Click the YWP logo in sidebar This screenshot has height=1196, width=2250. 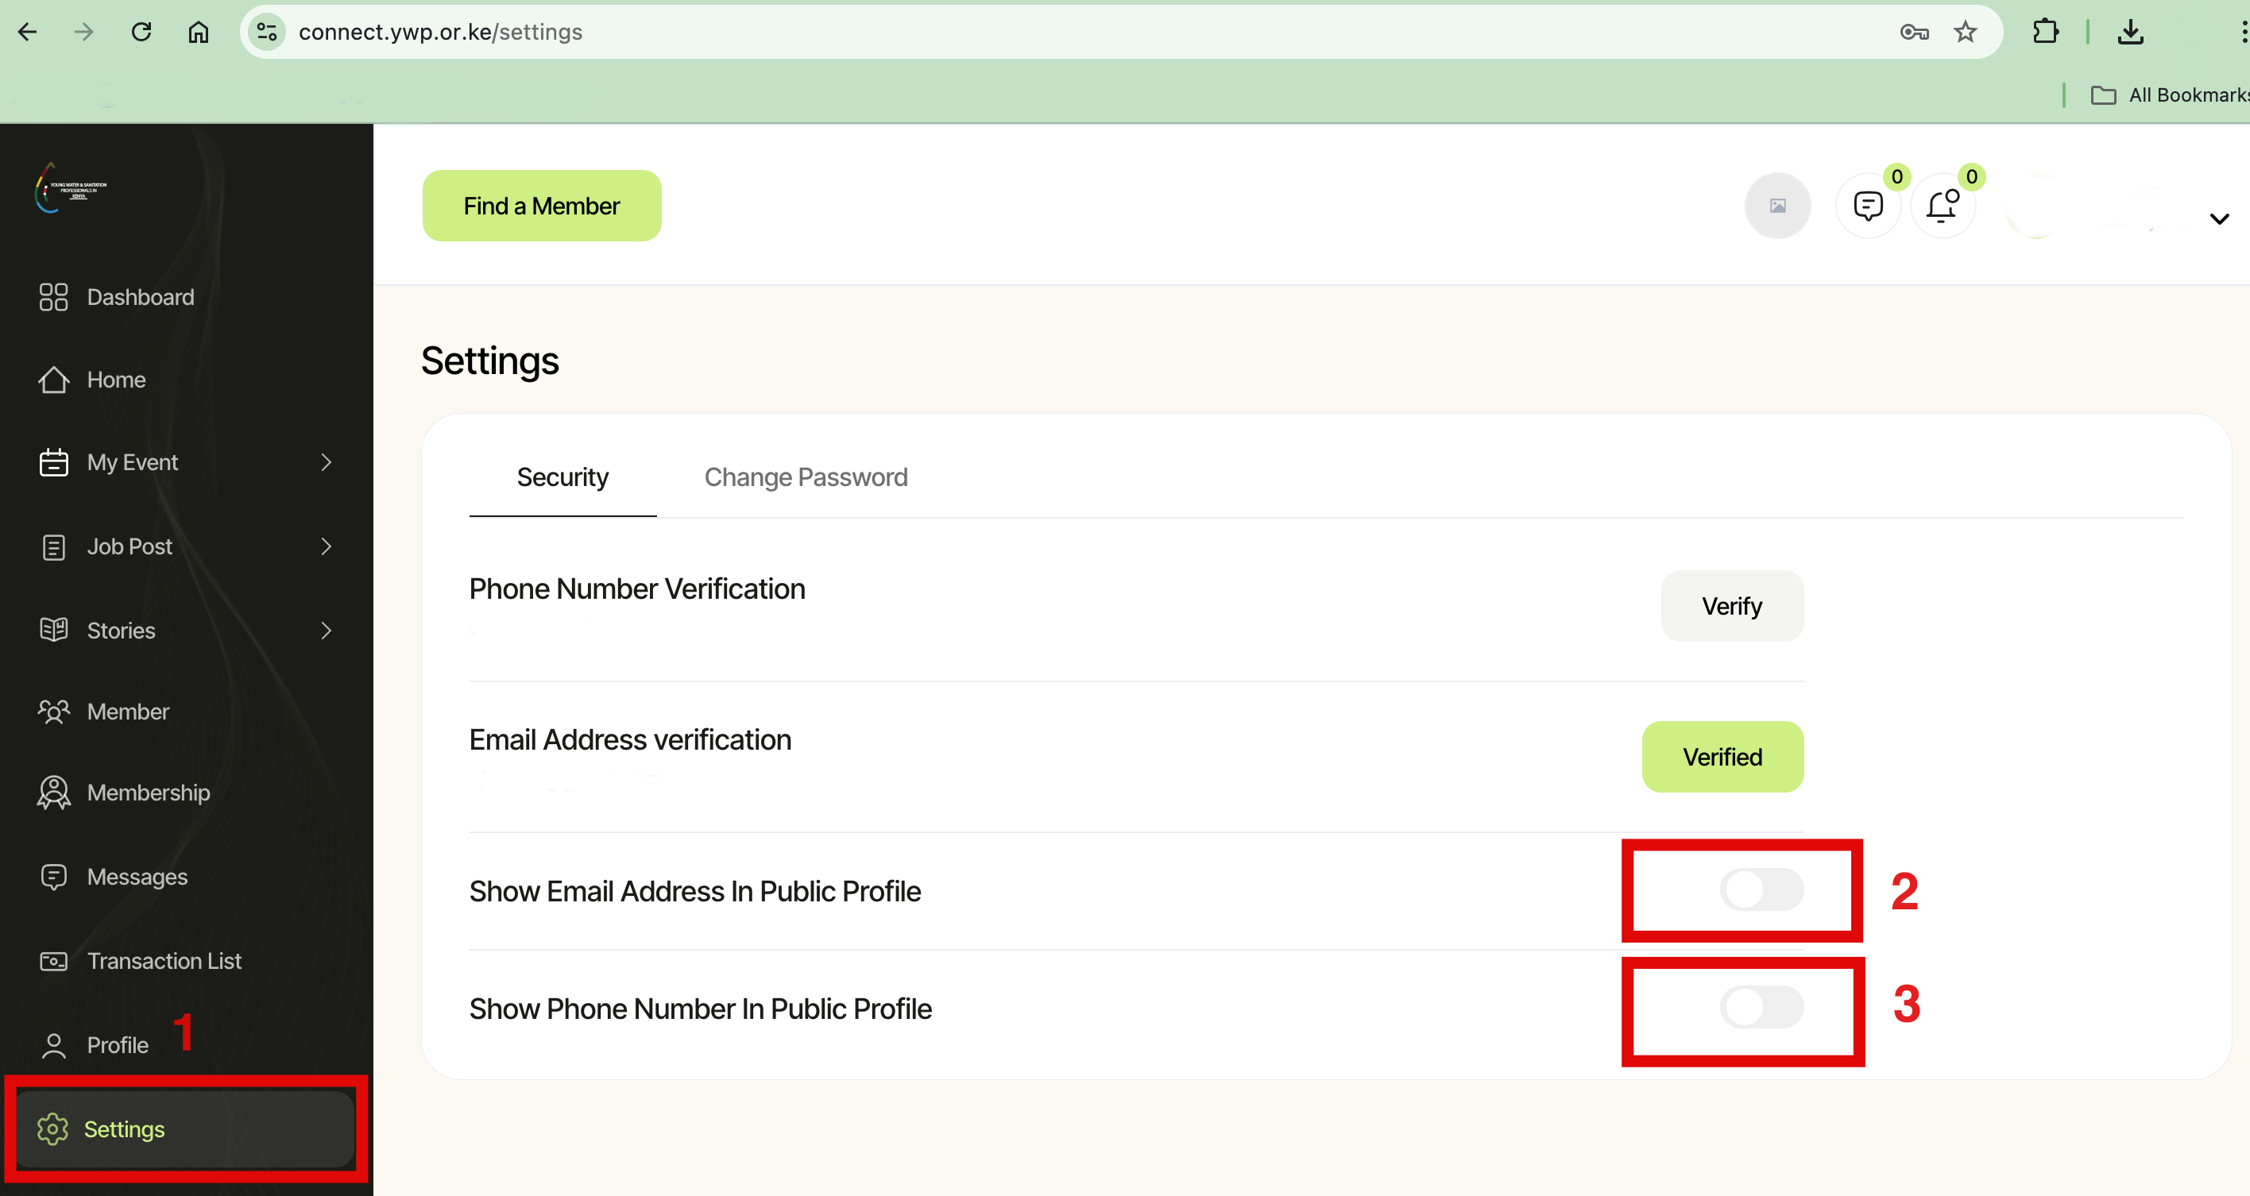click(71, 187)
